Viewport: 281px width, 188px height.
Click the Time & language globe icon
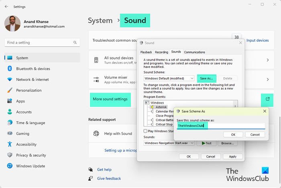10,123
